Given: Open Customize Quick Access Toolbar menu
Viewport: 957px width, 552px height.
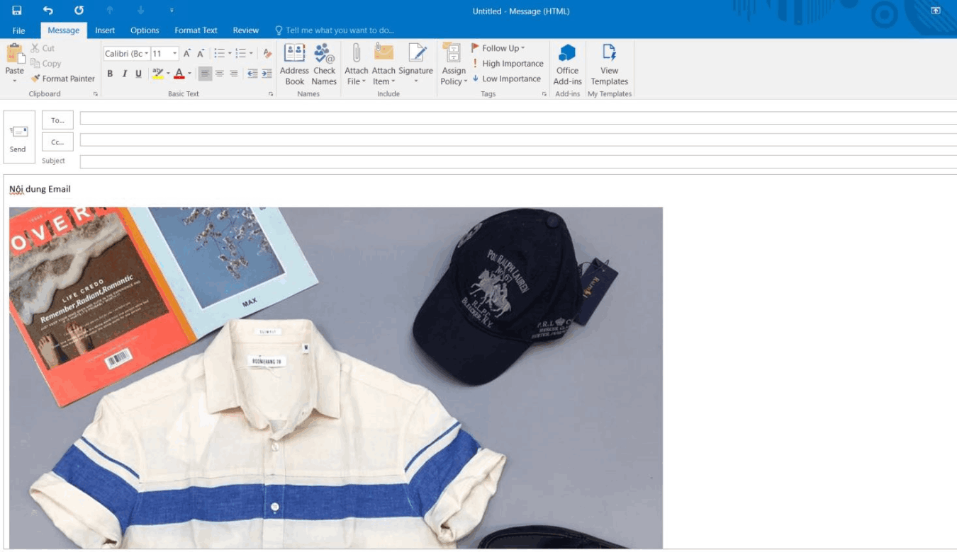Looking at the screenshot, I should coord(172,11).
